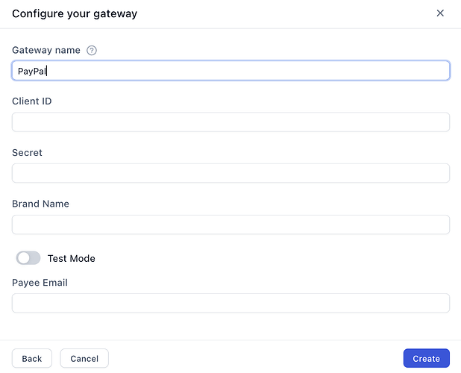Click into the Client ID field
The image size is (461, 373).
coord(230,122)
